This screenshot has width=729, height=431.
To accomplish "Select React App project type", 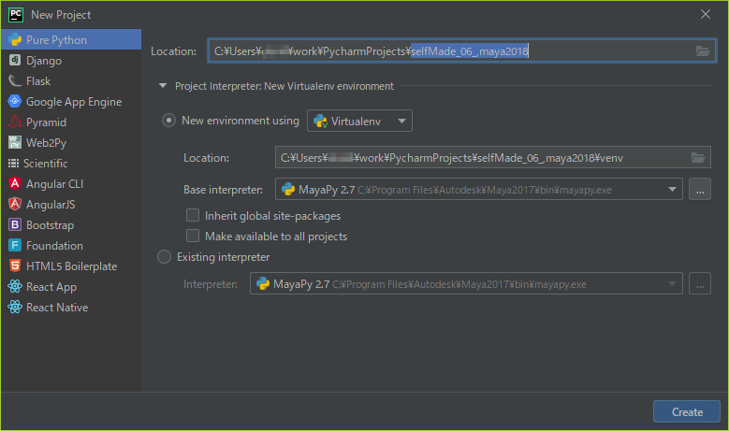I will point(71,287).
